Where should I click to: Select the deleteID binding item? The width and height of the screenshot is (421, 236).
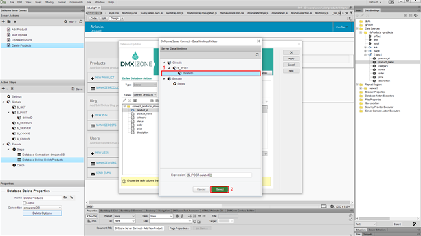210,74
